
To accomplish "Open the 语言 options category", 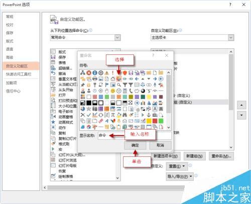I will pyautogui.click(x=10, y=49).
